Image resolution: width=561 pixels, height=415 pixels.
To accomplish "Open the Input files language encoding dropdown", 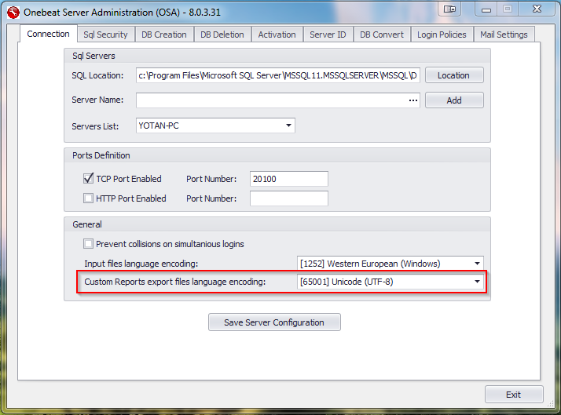I will click(x=390, y=264).
